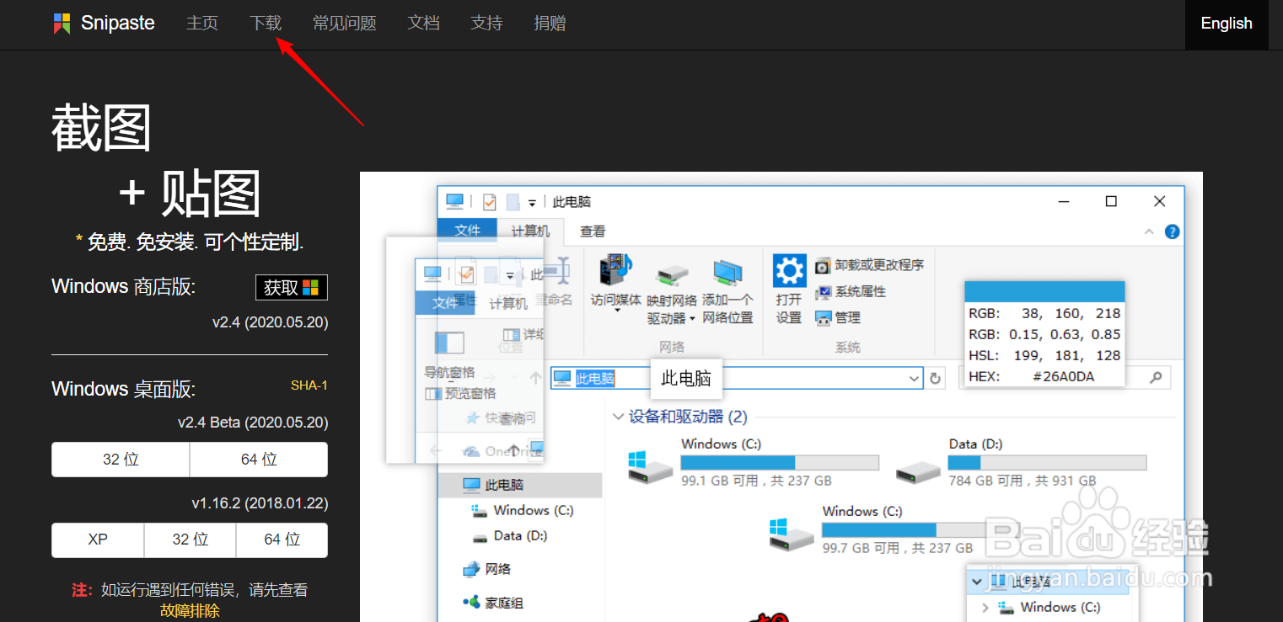Viewport: 1283px width, 622px height.
Task: Click the 映射网络驱动器 drive icon
Action: [x=672, y=274]
